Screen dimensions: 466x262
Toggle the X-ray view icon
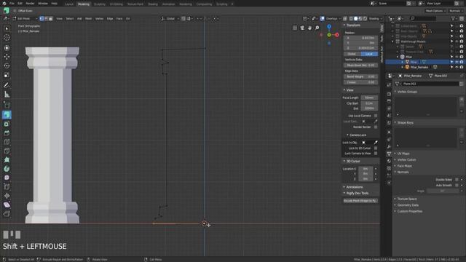[345, 18]
